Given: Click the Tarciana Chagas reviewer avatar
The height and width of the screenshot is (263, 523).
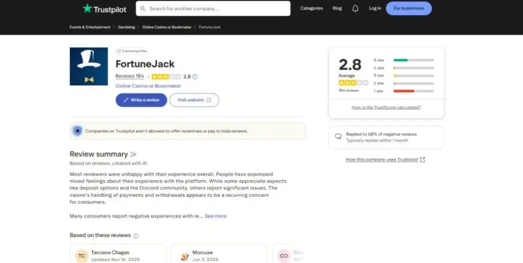Looking at the screenshot, I should point(82,255).
